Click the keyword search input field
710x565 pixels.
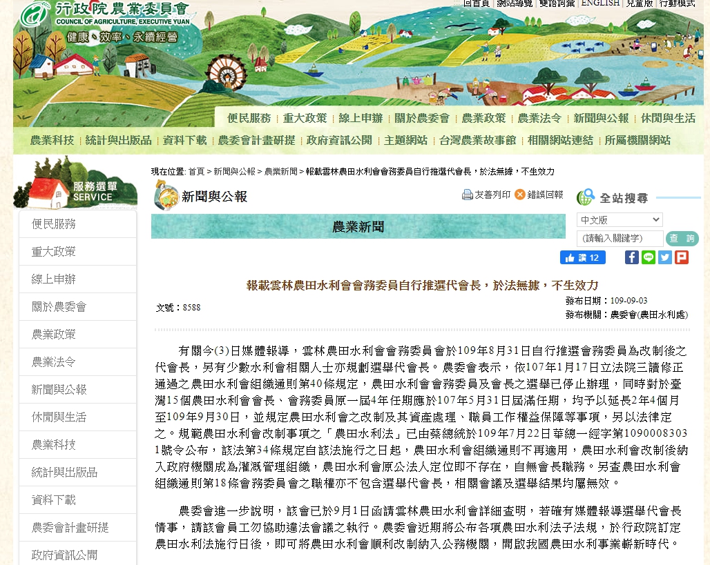coord(620,239)
